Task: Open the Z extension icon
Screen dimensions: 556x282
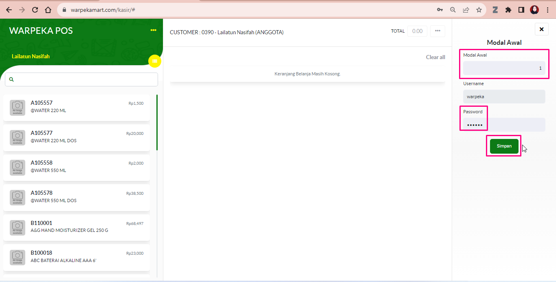Action: point(495,10)
